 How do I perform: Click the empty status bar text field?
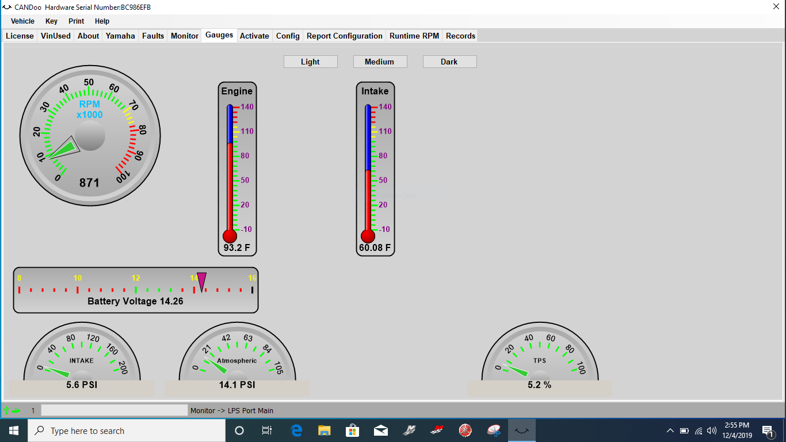point(114,410)
